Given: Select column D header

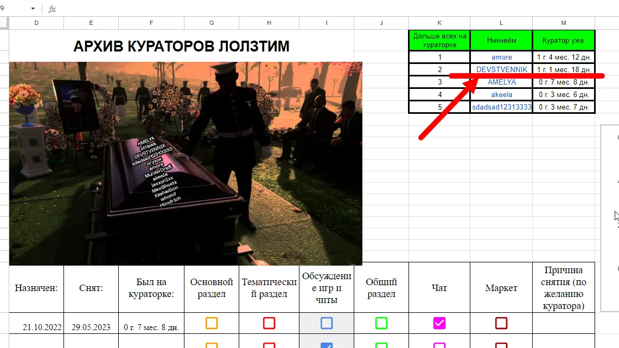Looking at the screenshot, I should 36,23.
